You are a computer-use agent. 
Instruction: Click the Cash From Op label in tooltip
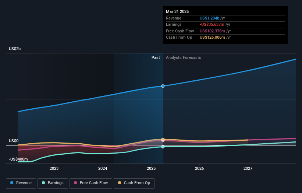pyautogui.click(x=179, y=38)
